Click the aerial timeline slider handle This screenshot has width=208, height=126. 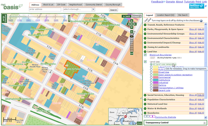click(64, 17)
